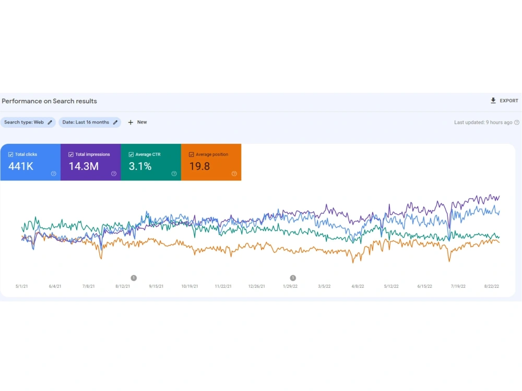Toggle the Average CTR checkbox

[x=131, y=155]
